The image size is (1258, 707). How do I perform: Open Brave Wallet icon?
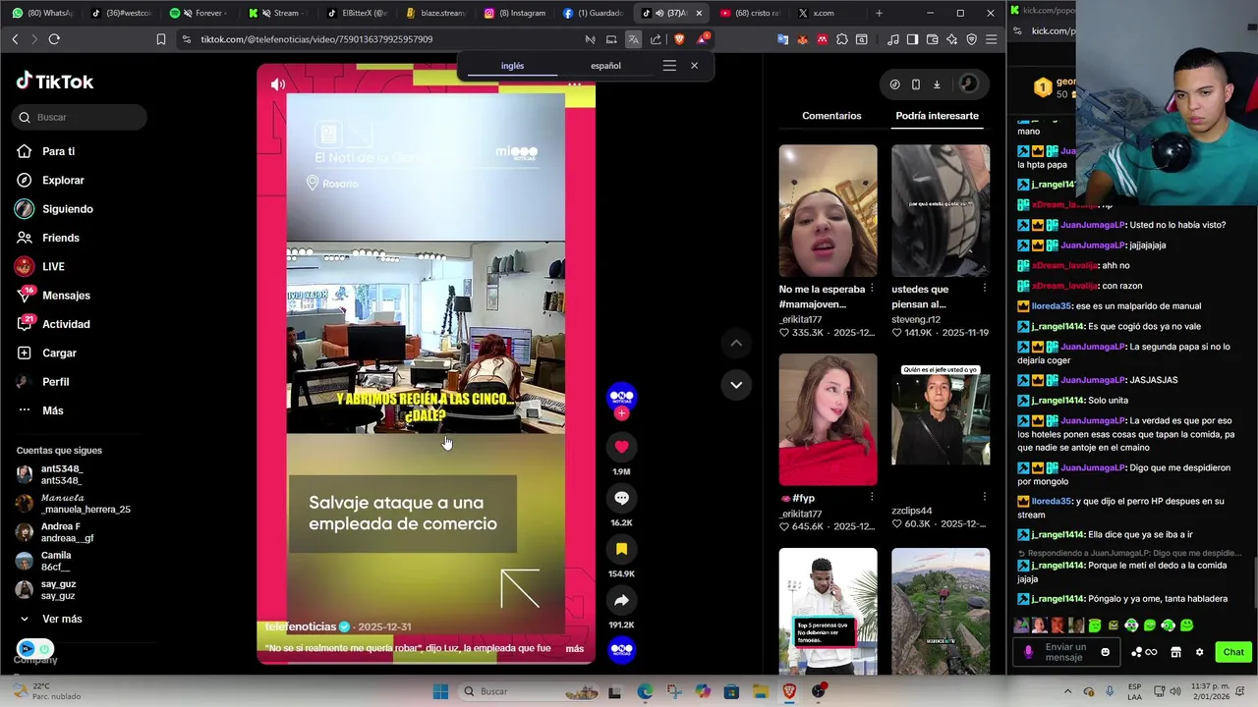coord(932,39)
